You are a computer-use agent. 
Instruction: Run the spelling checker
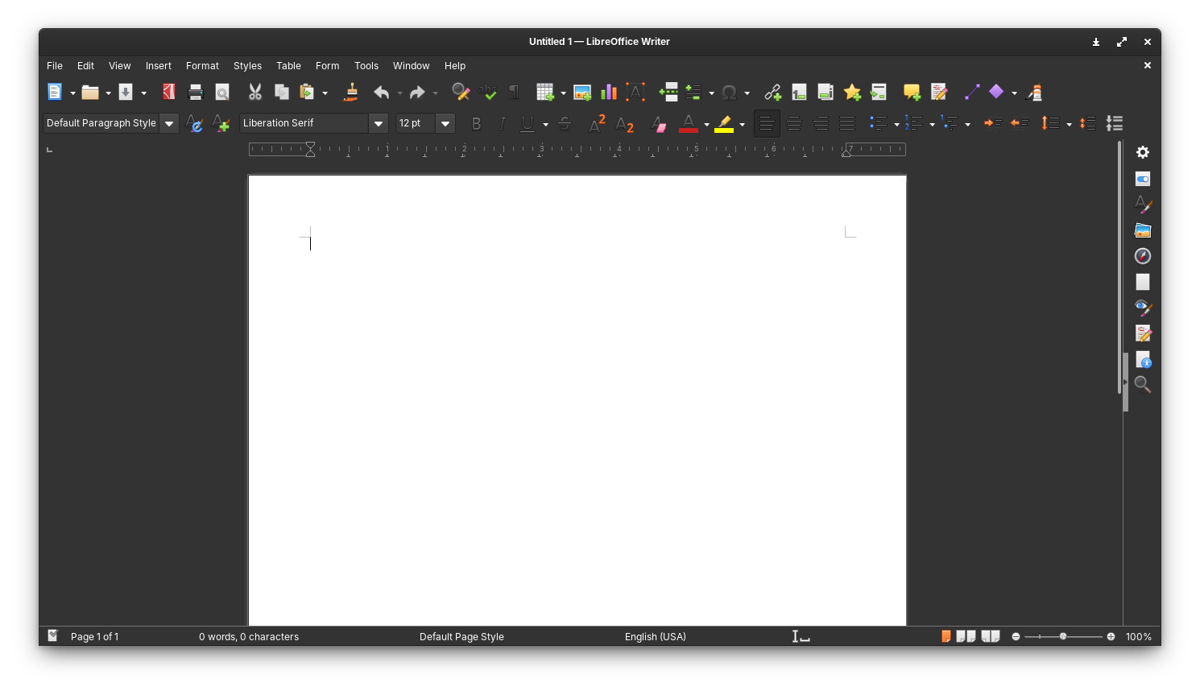click(488, 92)
